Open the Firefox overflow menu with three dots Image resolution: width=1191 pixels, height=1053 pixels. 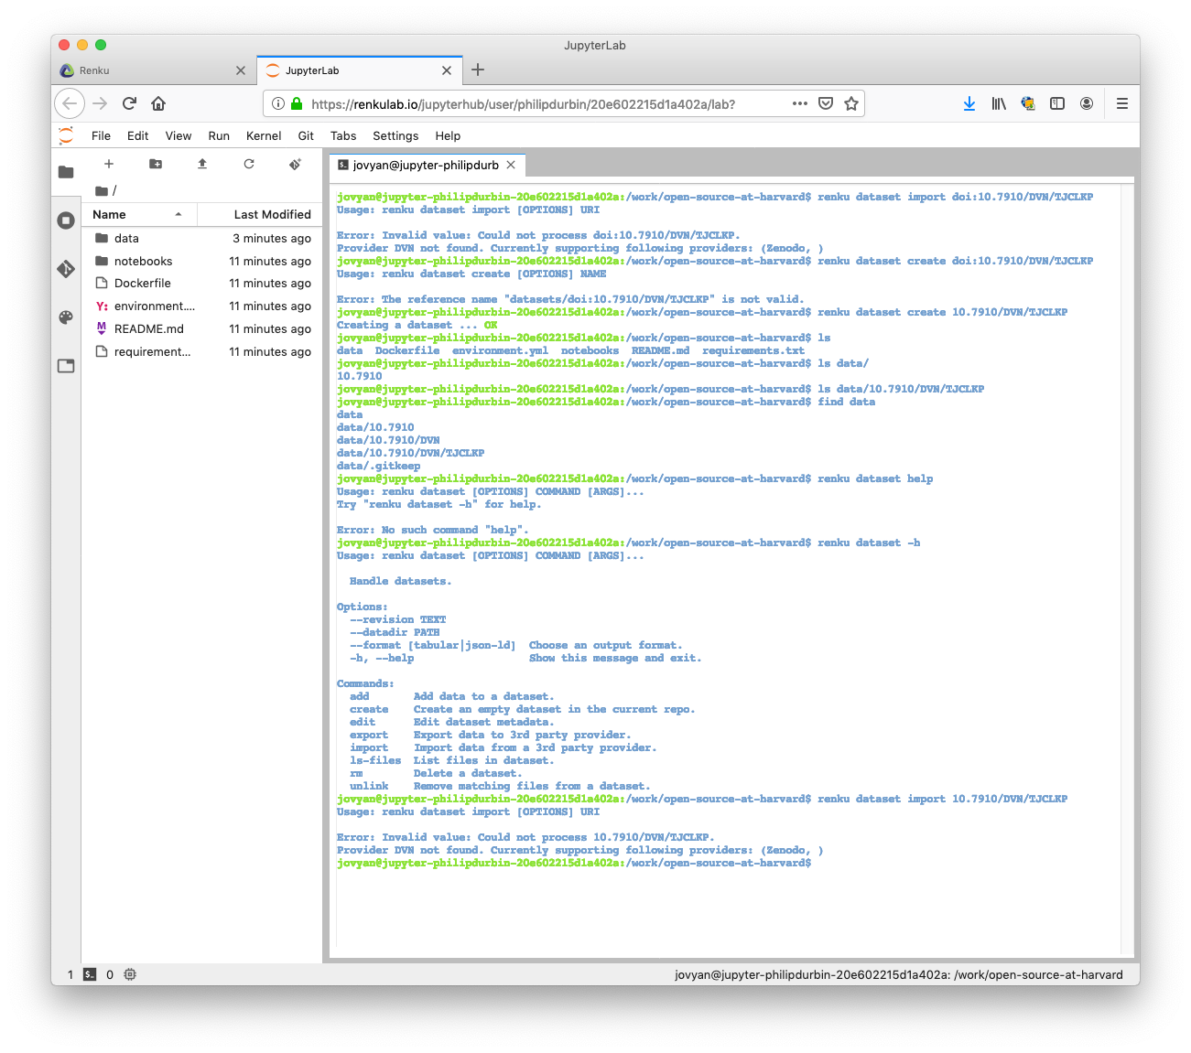tap(799, 103)
